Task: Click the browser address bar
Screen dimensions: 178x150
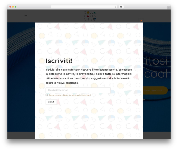Action: [84, 7]
